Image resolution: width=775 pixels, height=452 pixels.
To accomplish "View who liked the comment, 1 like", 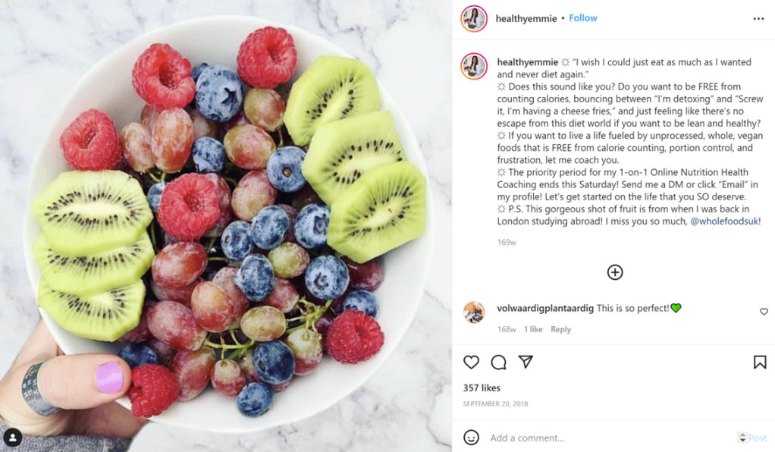I will 533,329.
